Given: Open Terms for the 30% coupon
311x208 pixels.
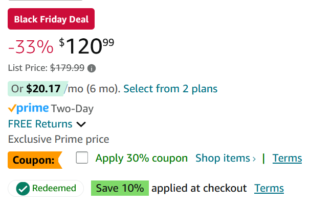Looking at the screenshot, I should [x=287, y=159].
